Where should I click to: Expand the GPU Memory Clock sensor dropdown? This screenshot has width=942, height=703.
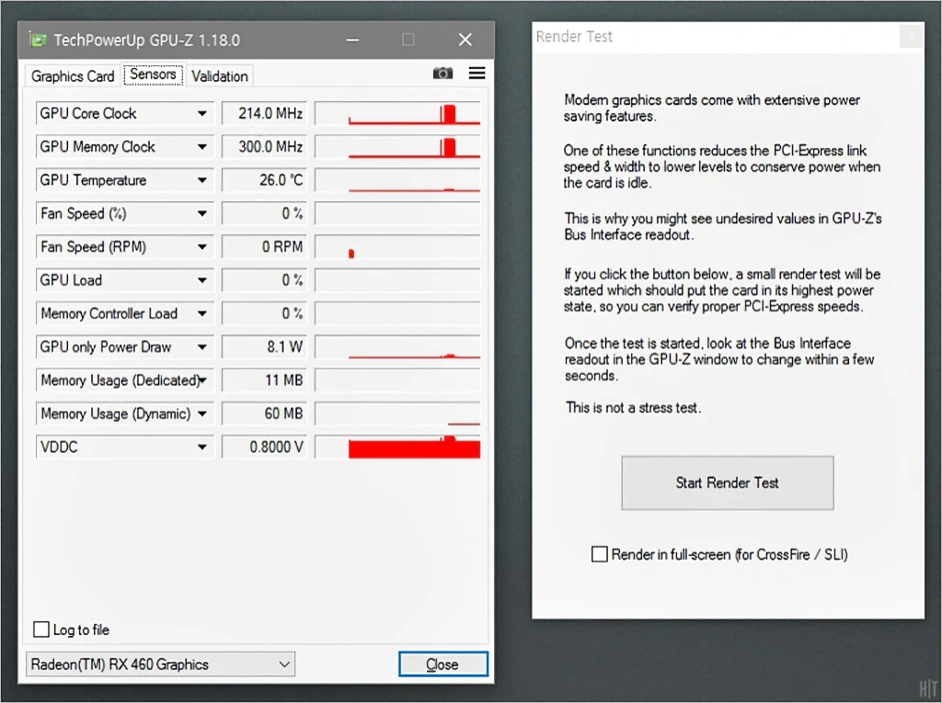click(202, 147)
